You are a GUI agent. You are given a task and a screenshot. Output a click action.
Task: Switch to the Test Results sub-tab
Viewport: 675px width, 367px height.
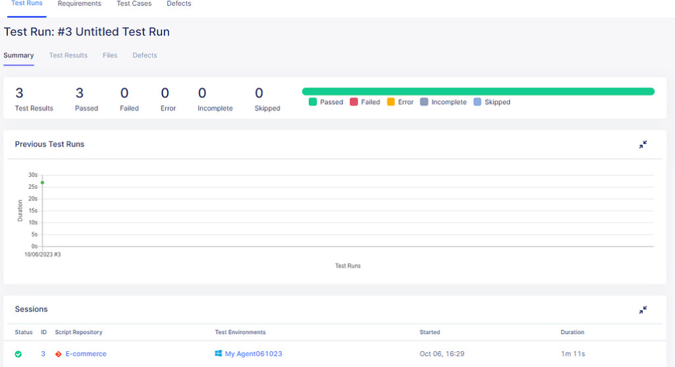(x=68, y=55)
